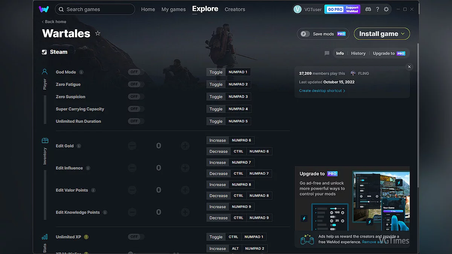Favorite Wartales using the star icon
This screenshot has width=452, height=254.
tap(98, 33)
